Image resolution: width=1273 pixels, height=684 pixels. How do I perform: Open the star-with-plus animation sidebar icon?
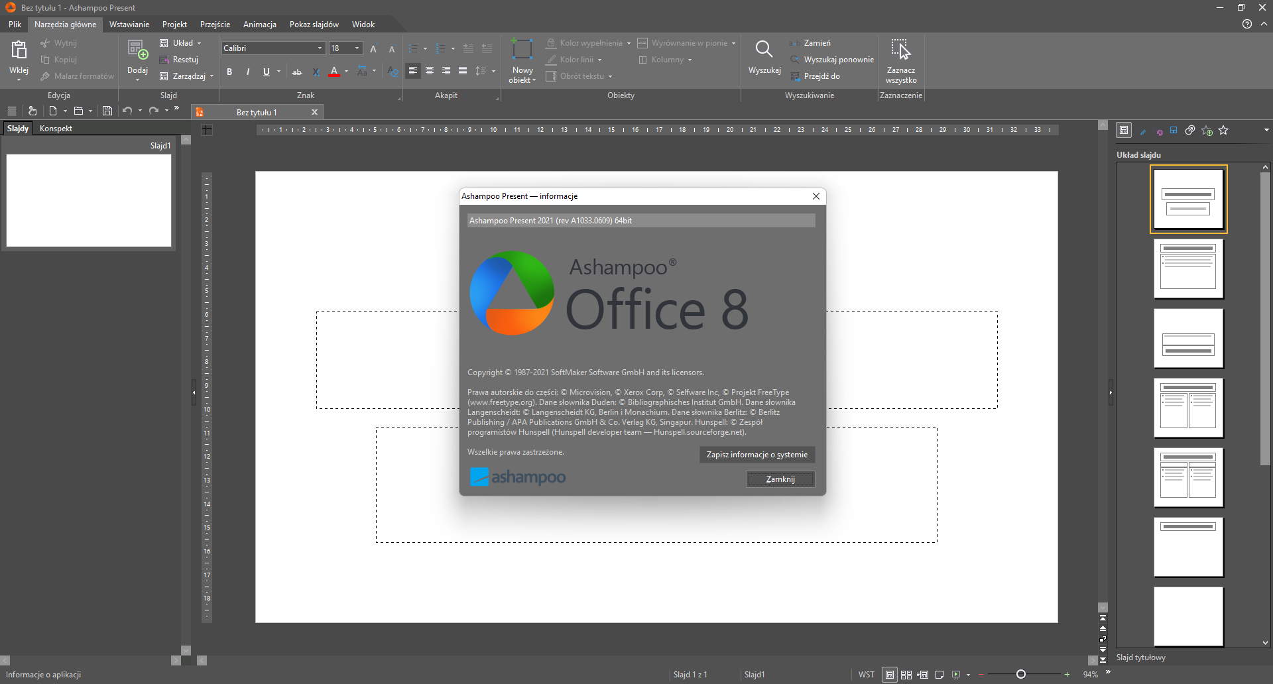click(1207, 131)
